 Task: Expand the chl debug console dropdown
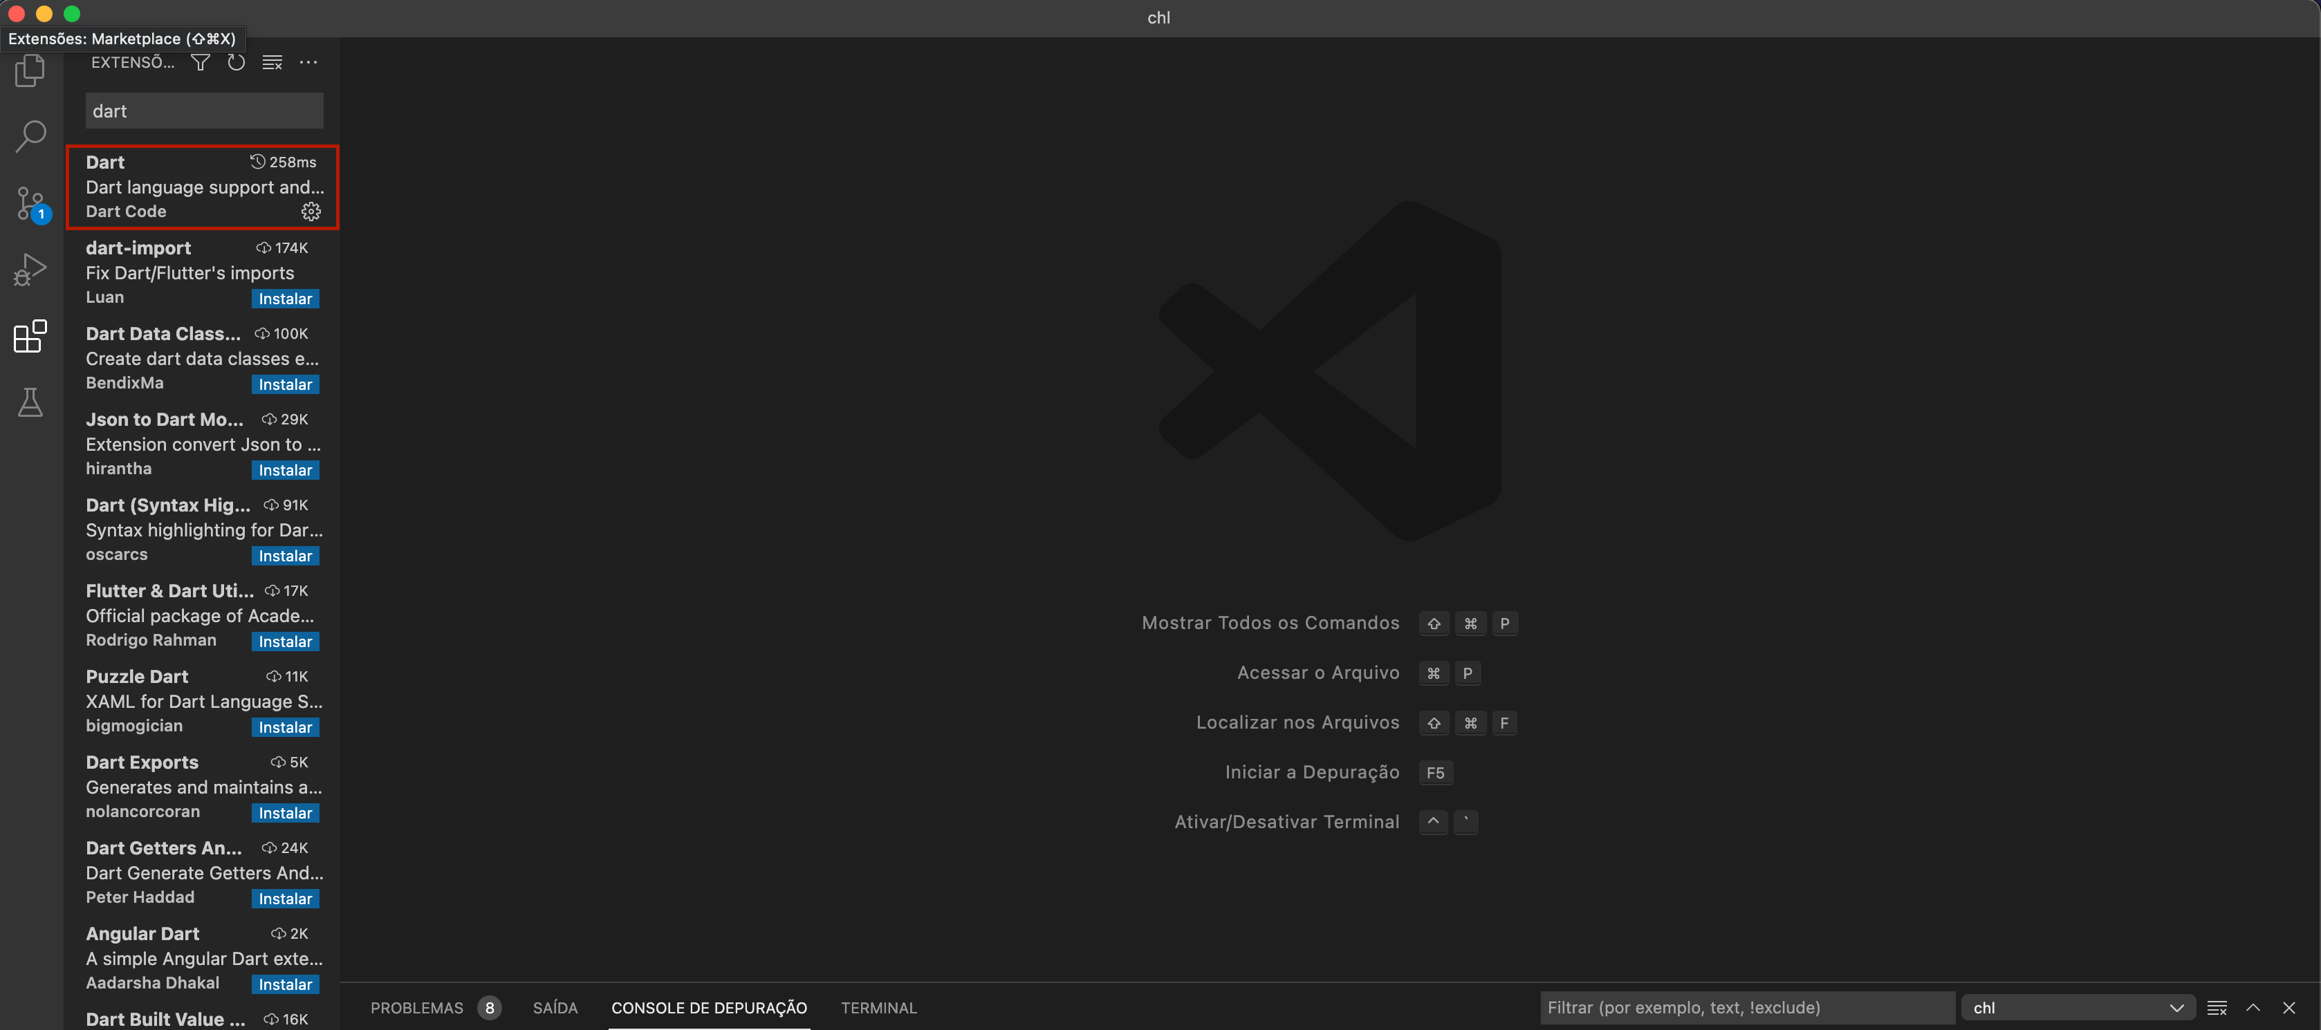coord(2178,1007)
